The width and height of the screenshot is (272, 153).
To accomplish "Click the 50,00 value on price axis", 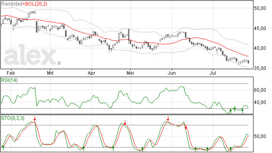I will (x=260, y=8).
